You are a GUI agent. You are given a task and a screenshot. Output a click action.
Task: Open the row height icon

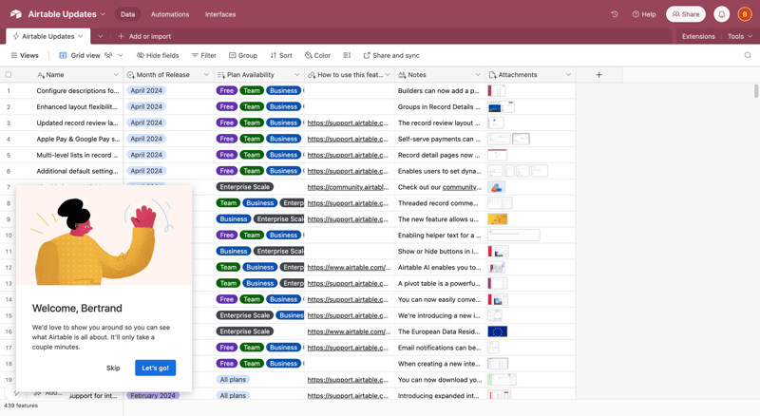pyautogui.click(x=347, y=55)
